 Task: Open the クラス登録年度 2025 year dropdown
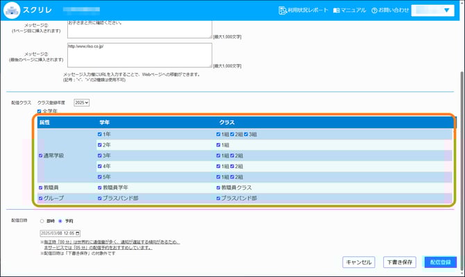(x=82, y=103)
